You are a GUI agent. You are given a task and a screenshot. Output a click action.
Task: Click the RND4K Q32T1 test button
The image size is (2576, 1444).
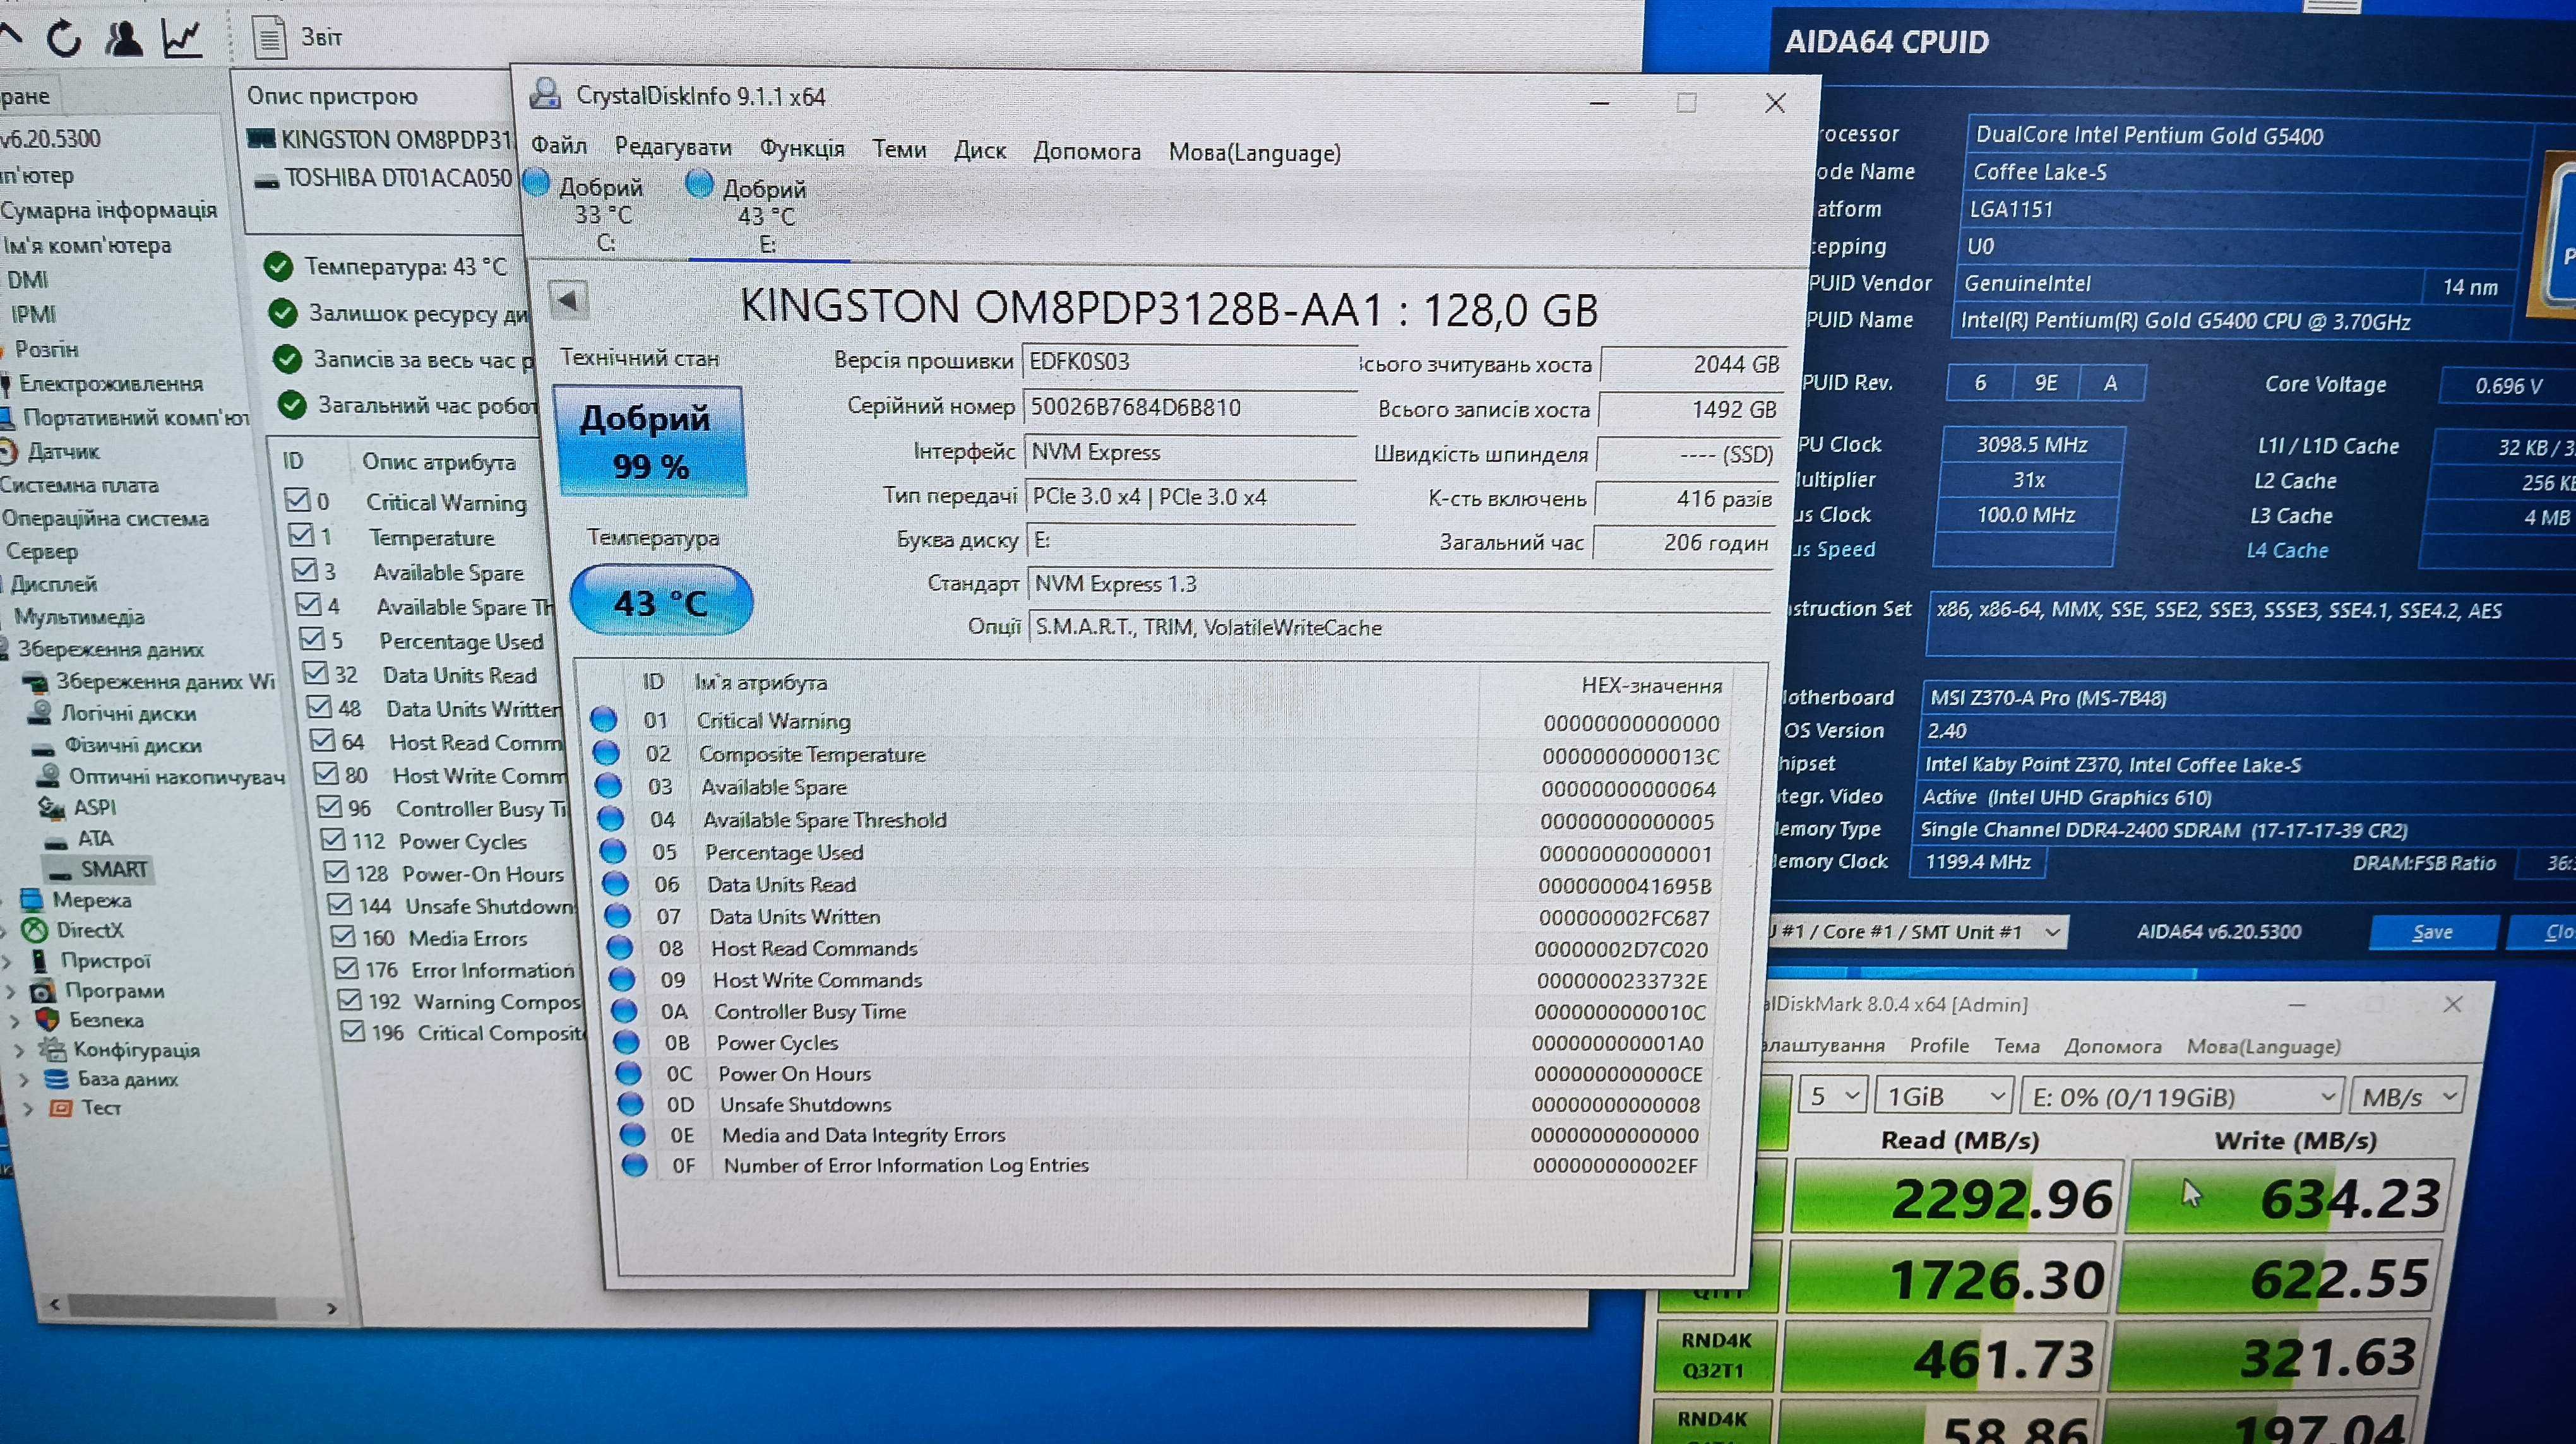point(1713,1356)
